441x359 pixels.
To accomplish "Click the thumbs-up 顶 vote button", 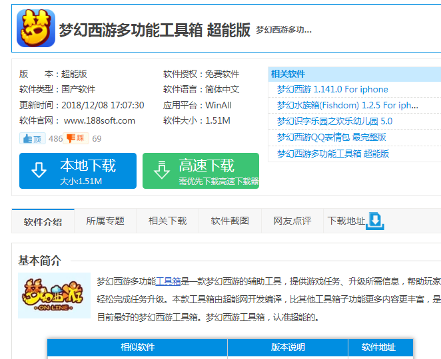I will point(33,138).
